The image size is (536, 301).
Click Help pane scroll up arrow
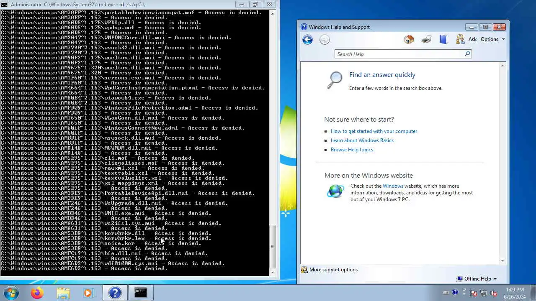(502, 65)
